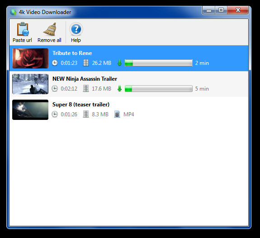
Task: Click the green download arrow for Ninja Assassin
Action: pos(119,89)
